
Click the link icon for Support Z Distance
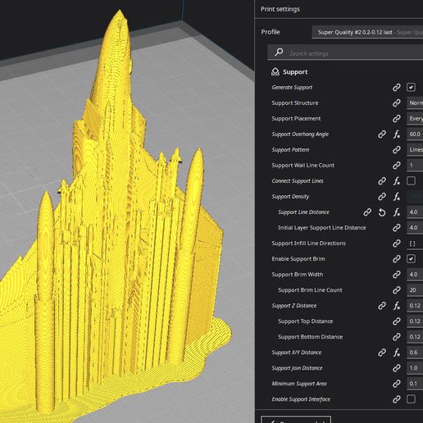pyautogui.click(x=382, y=306)
